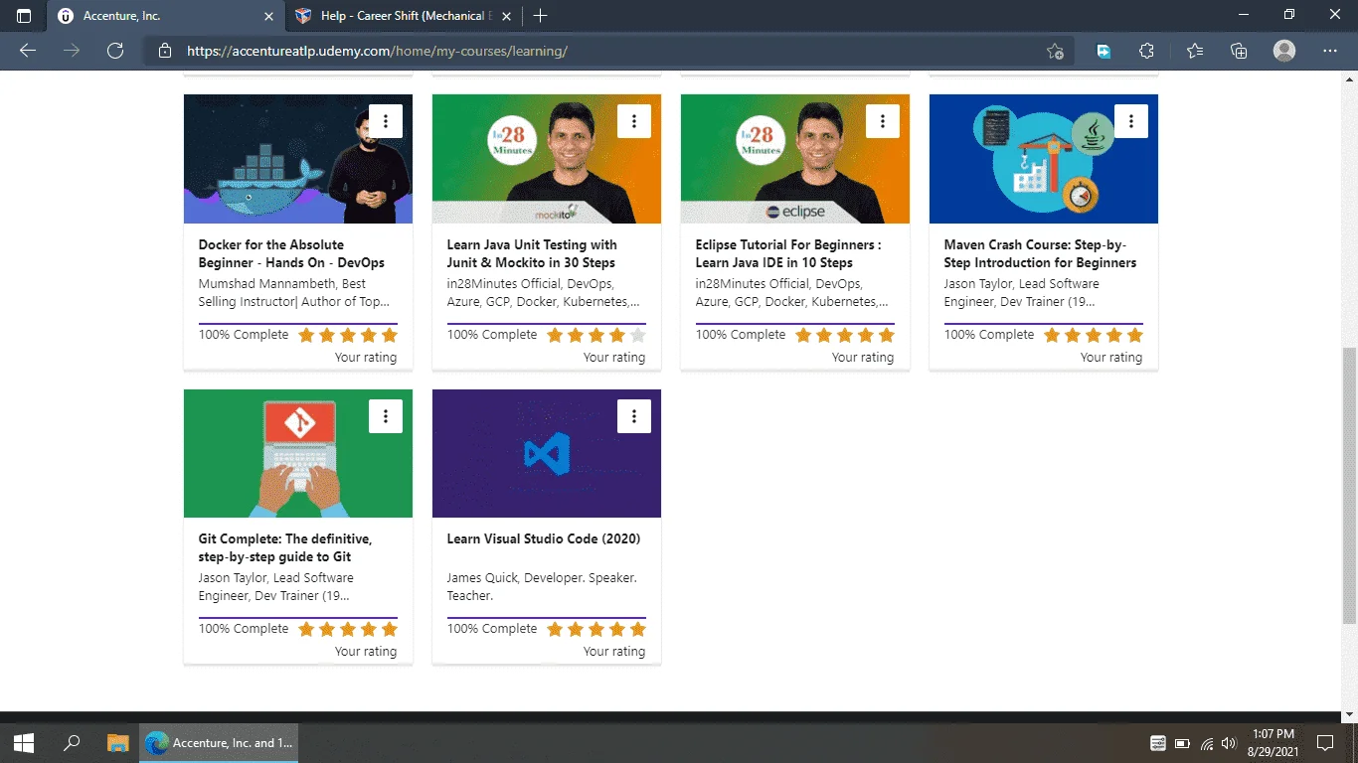Edit star rating for Eclipse Tutorial course
Viewport: 1358px width, 763px height.
point(845,335)
